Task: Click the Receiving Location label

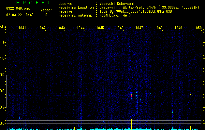Action: click(x=76, y=7)
